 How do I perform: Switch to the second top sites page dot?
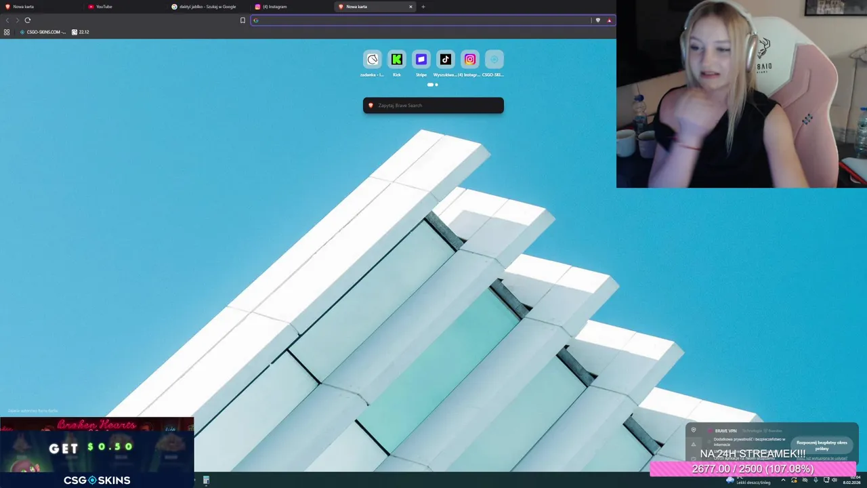pos(436,85)
